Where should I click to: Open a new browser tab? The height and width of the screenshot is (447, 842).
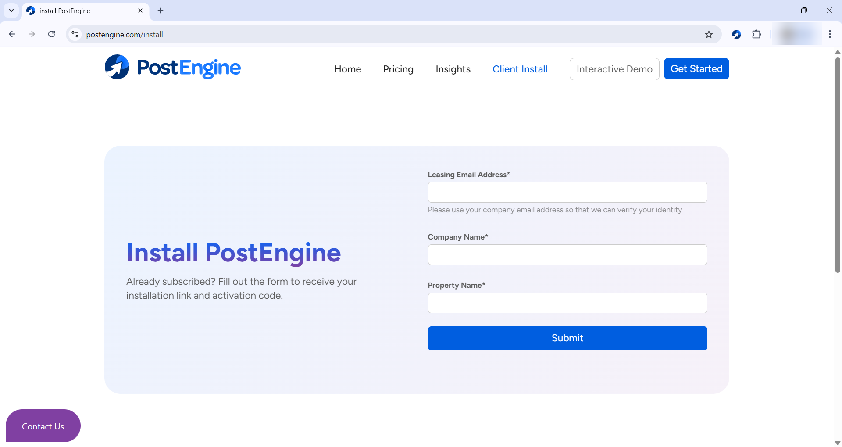pyautogui.click(x=161, y=11)
